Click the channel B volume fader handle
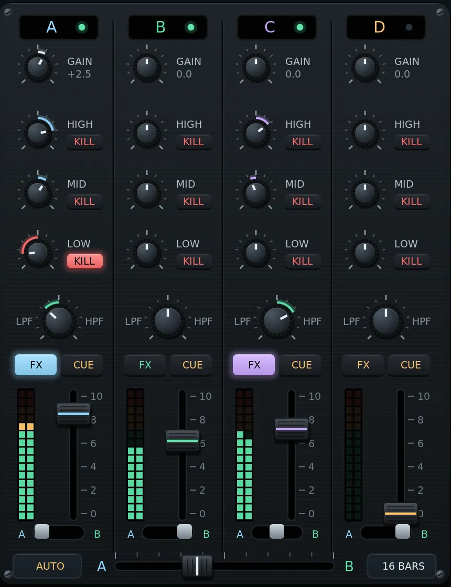Image resolution: width=451 pixels, height=587 pixels. tap(182, 441)
